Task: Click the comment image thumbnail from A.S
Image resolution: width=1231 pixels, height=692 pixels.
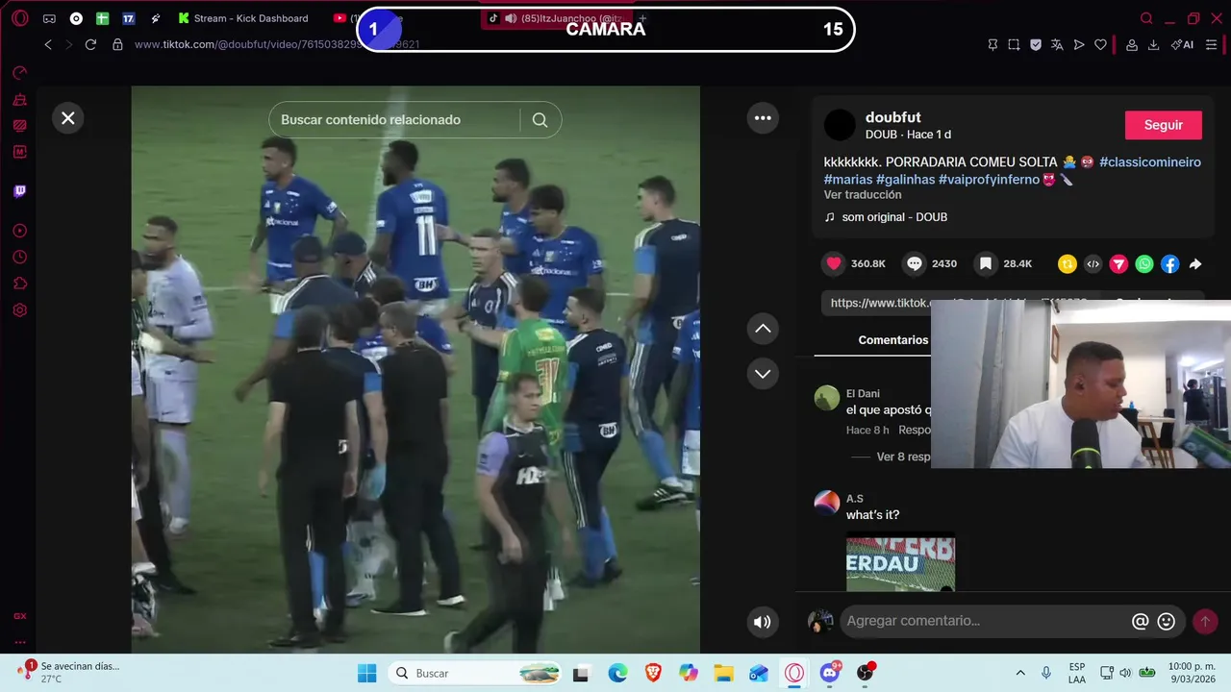Action: (x=900, y=562)
